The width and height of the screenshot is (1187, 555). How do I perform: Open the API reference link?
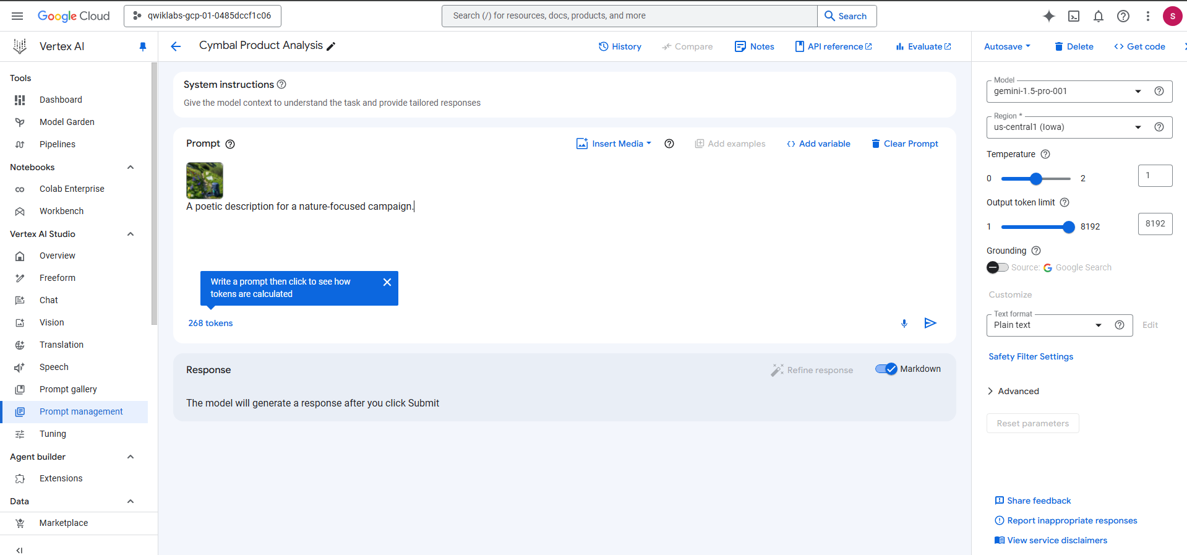tap(833, 46)
